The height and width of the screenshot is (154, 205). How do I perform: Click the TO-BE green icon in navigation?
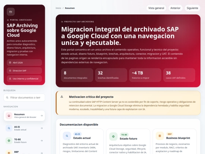point(9,141)
